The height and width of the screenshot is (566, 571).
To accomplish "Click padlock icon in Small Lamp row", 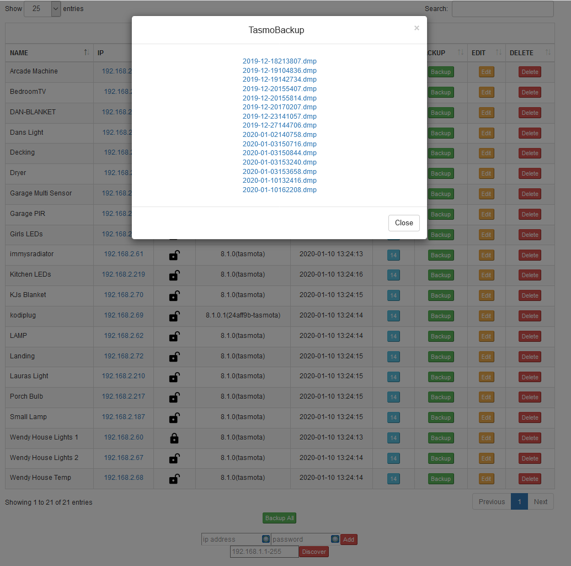I will tap(174, 417).
